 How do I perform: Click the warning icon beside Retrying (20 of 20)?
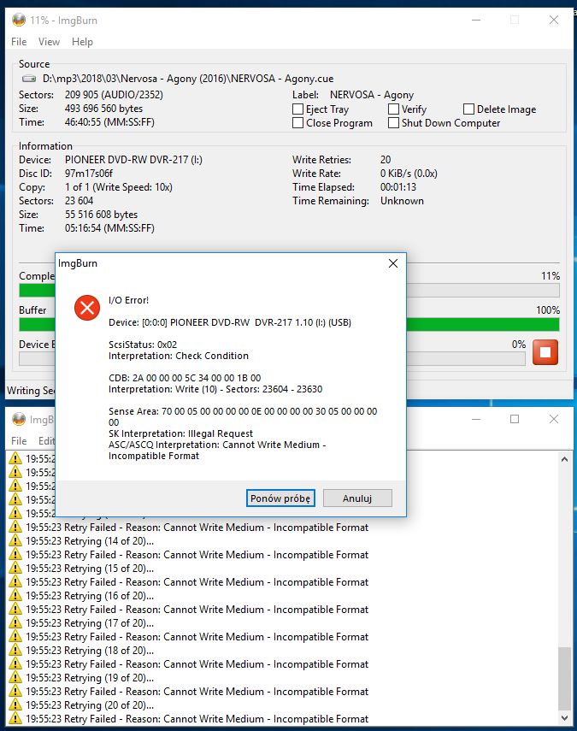point(15,704)
